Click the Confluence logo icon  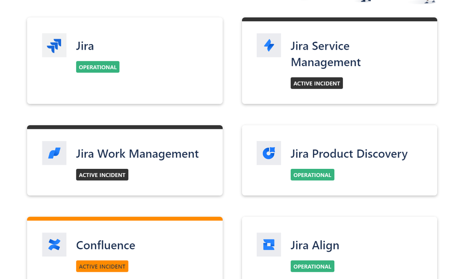tap(54, 244)
